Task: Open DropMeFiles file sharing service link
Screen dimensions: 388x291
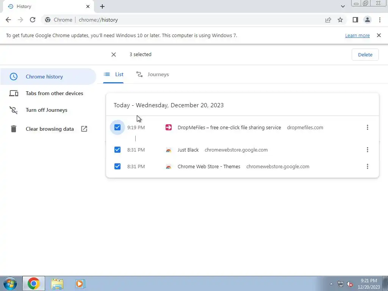Action: [x=229, y=127]
